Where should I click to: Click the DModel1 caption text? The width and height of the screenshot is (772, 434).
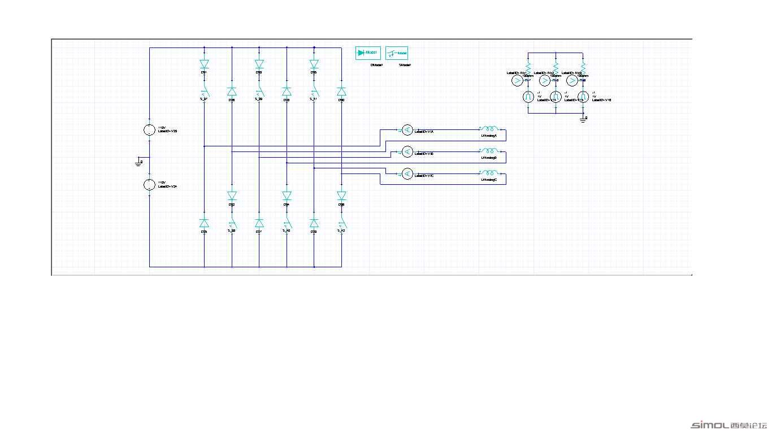[x=376, y=65]
